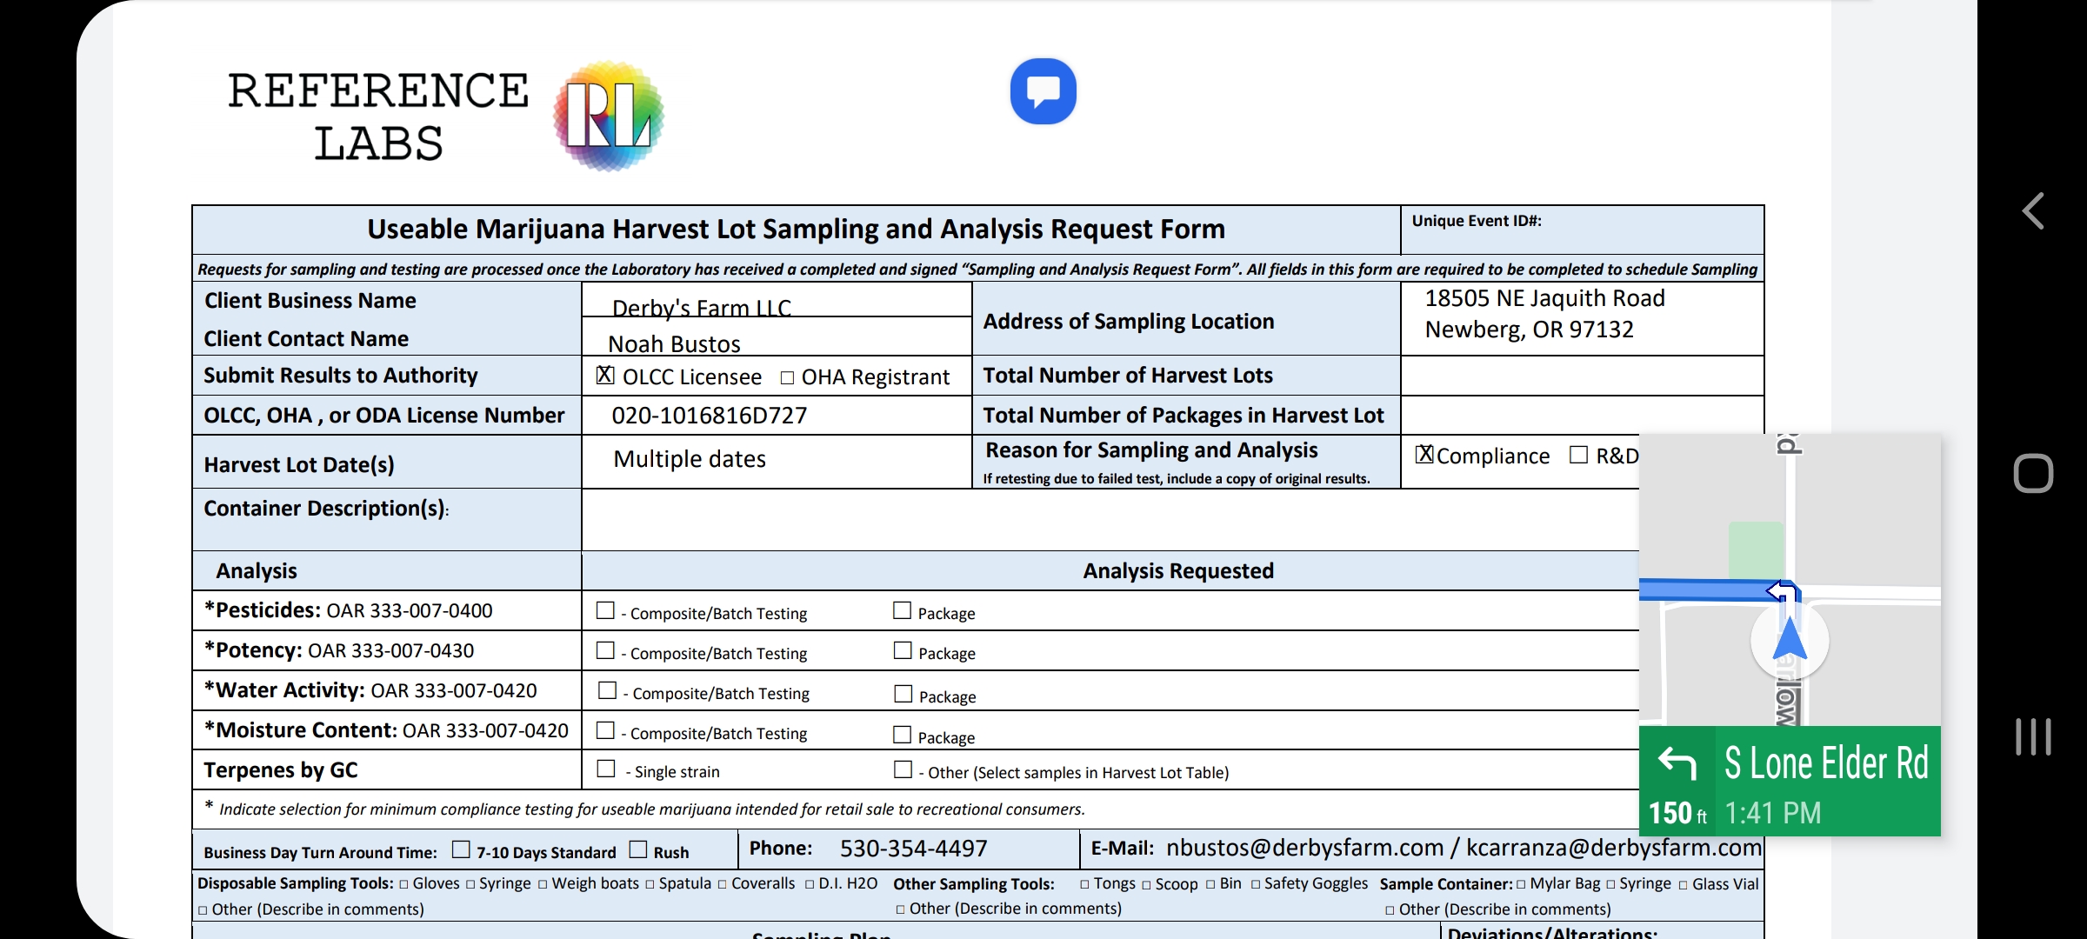Tap the S Lone Elder Rd direction banner
This screenshot has width=2087, height=939.
pyautogui.click(x=1826, y=763)
